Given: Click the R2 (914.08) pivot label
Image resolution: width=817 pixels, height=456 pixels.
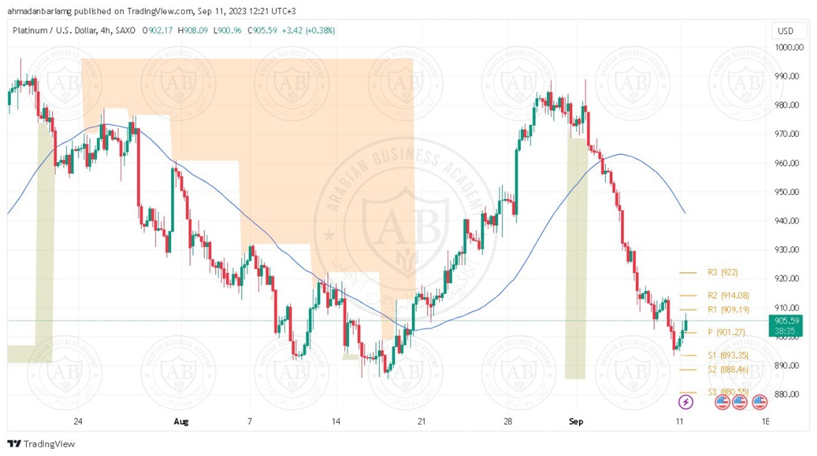Looking at the screenshot, I should coord(728,295).
